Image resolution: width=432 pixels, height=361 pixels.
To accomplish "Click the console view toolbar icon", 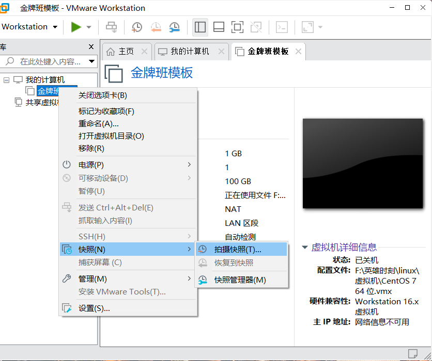I will coord(282,27).
